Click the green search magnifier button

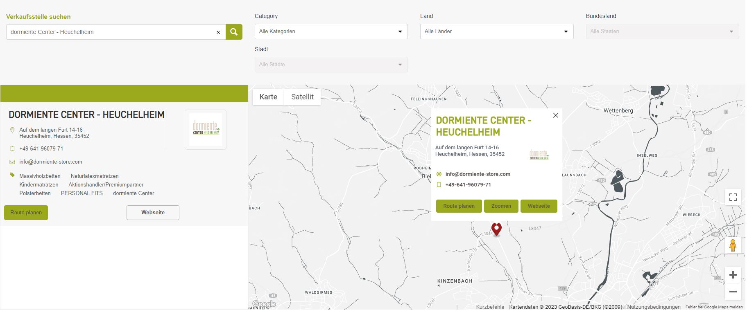pos(234,32)
